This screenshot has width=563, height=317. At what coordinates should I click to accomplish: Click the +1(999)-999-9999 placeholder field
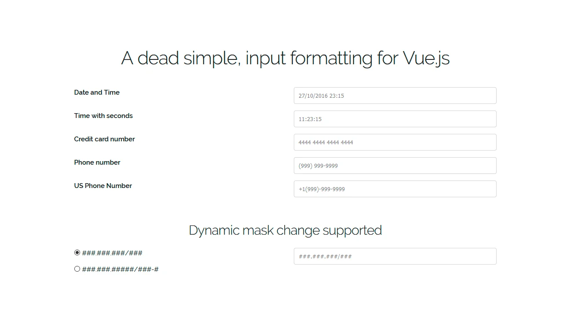point(395,189)
